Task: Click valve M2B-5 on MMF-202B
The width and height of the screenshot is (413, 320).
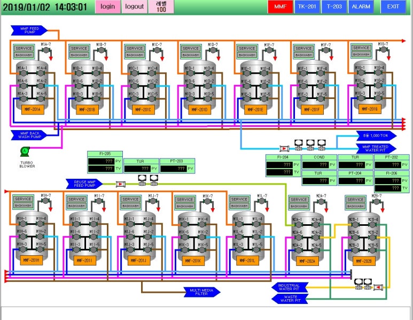Action: click(x=372, y=250)
